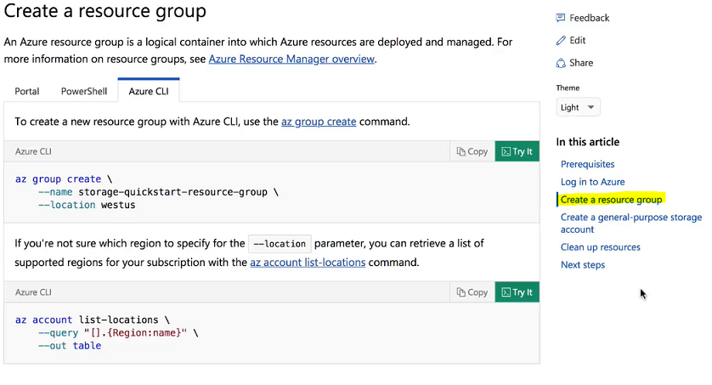Copy the az account list-locations code
The height and width of the screenshot is (385, 712).
point(472,292)
